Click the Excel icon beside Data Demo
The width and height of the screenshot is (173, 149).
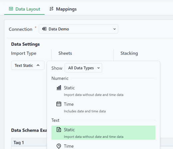click(44, 29)
